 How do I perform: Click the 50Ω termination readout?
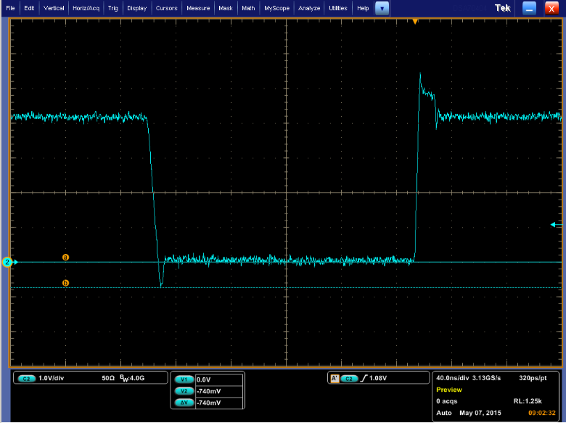108,378
